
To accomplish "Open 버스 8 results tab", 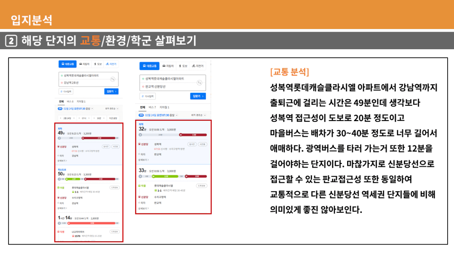I will coord(70,101).
